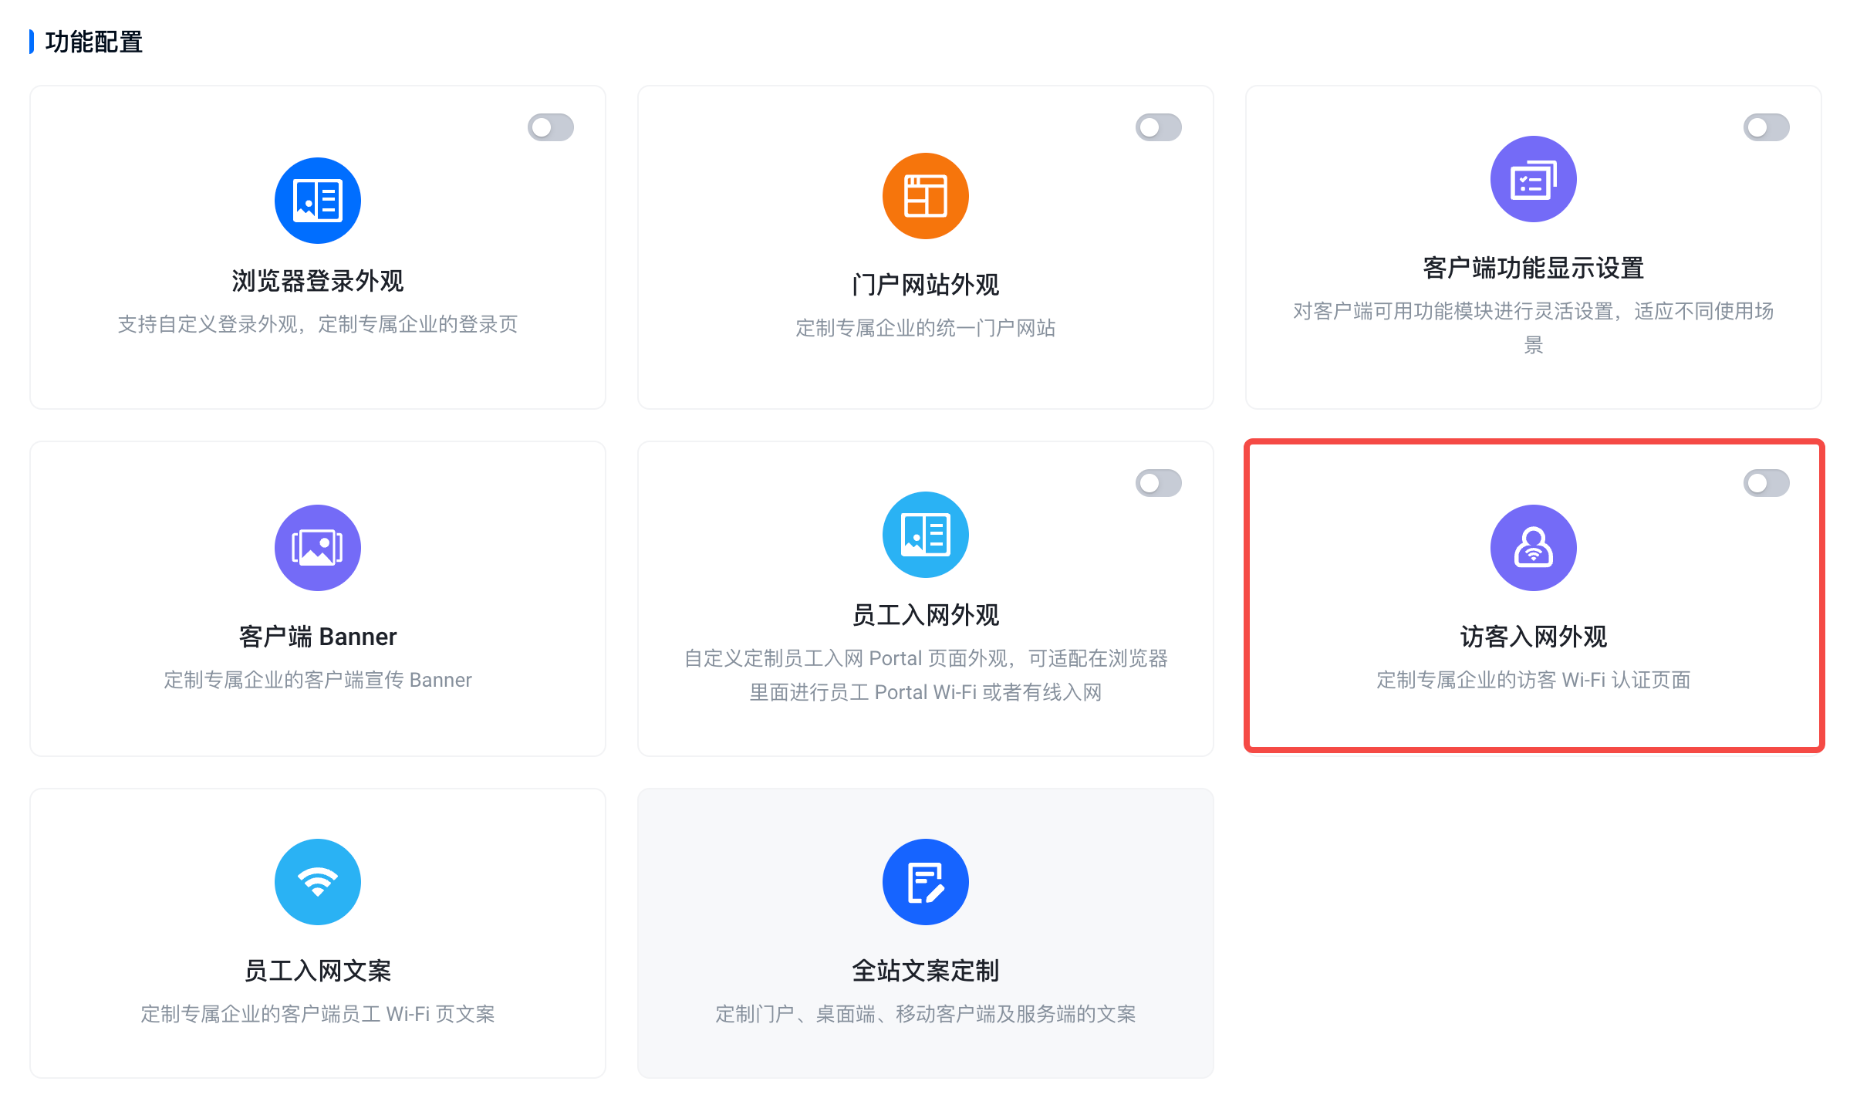The image size is (1850, 1105).
Task: Click the 自定义定制员工入网 Portal 页面外观 description
Action: pyautogui.click(x=925, y=675)
